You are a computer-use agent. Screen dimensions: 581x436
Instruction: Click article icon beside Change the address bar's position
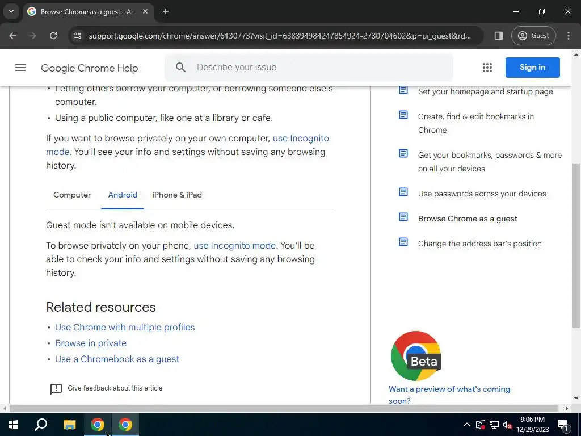pyautogui.click(x=403, y=242)
